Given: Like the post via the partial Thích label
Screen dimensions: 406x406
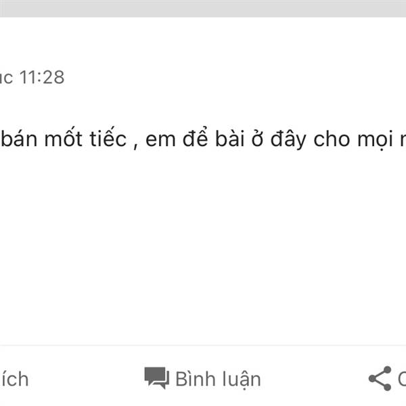Looking at the screenshot, I should click(14, 380).
